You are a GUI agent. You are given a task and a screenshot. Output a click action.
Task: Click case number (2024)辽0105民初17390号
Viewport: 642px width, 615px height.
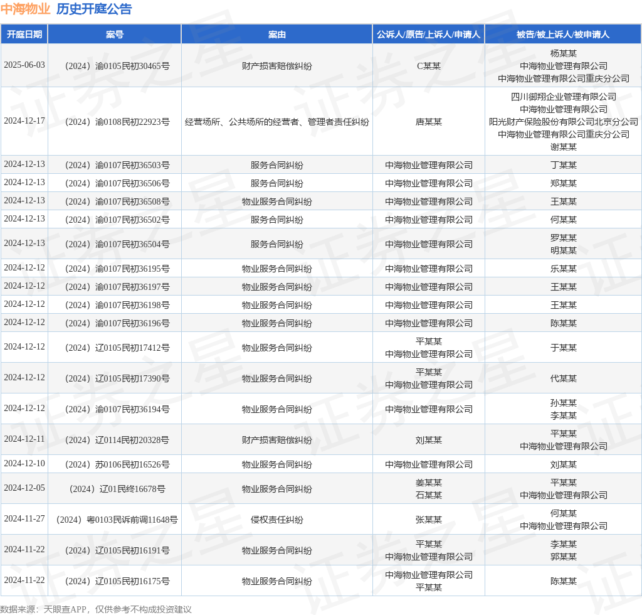117,378
